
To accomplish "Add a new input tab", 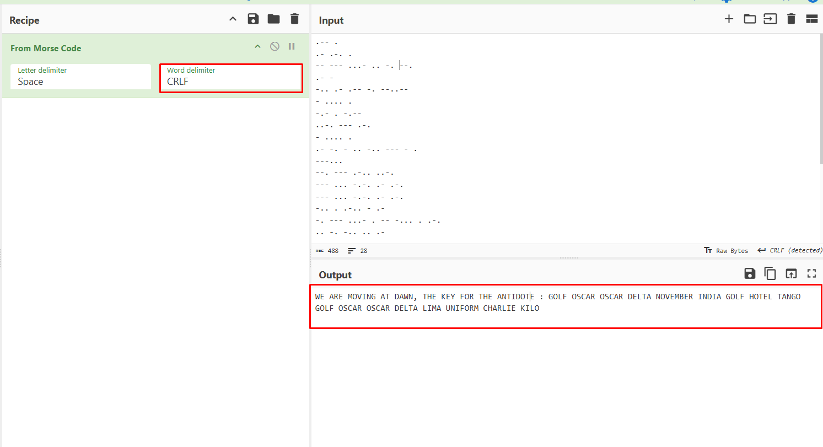I will tap(729, 19).
